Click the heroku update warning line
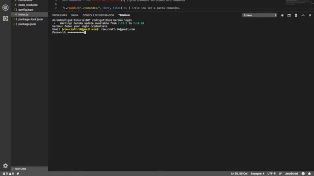Image resolution: width=314 pixels, height=176 pixels. coord(99,23)
